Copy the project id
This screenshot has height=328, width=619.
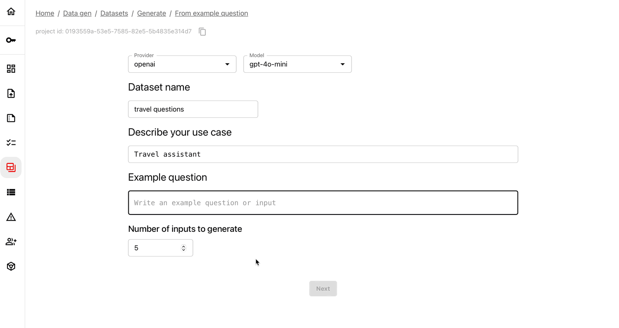click(202, 32)
